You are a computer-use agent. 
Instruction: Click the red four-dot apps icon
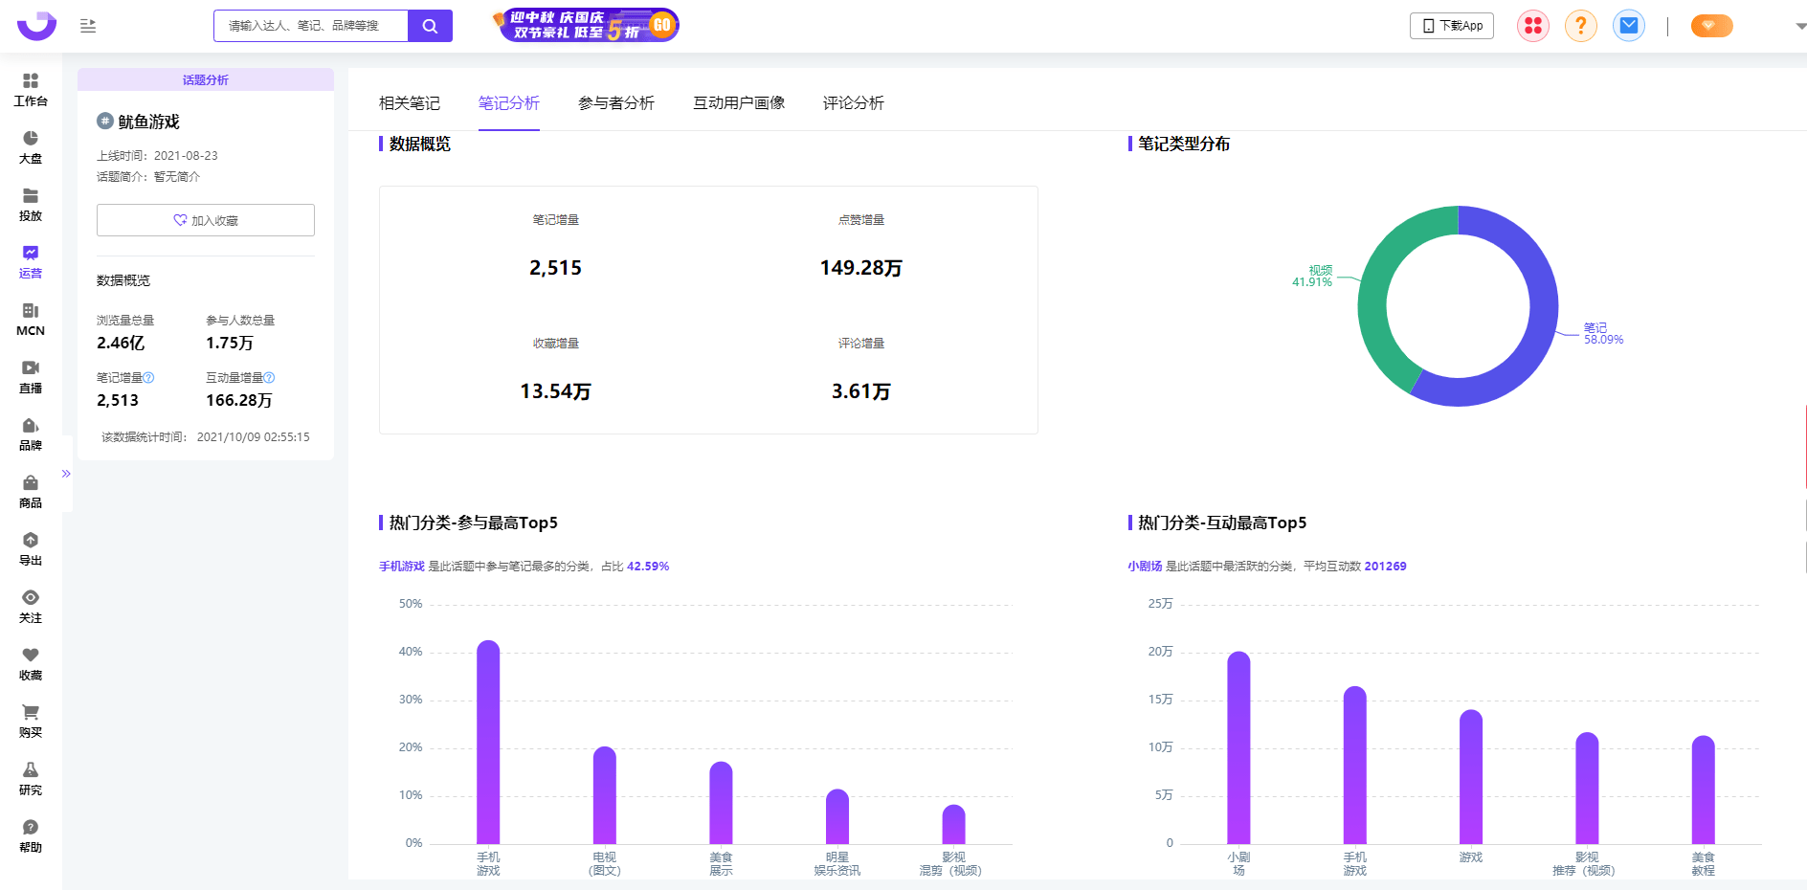point(1532,26)
